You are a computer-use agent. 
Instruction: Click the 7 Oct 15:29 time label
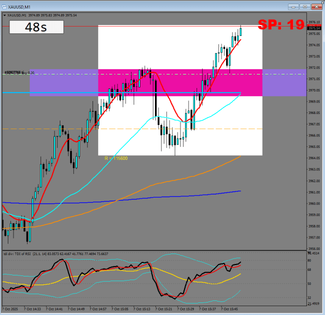pyautogui.click(x=186, y=309)
